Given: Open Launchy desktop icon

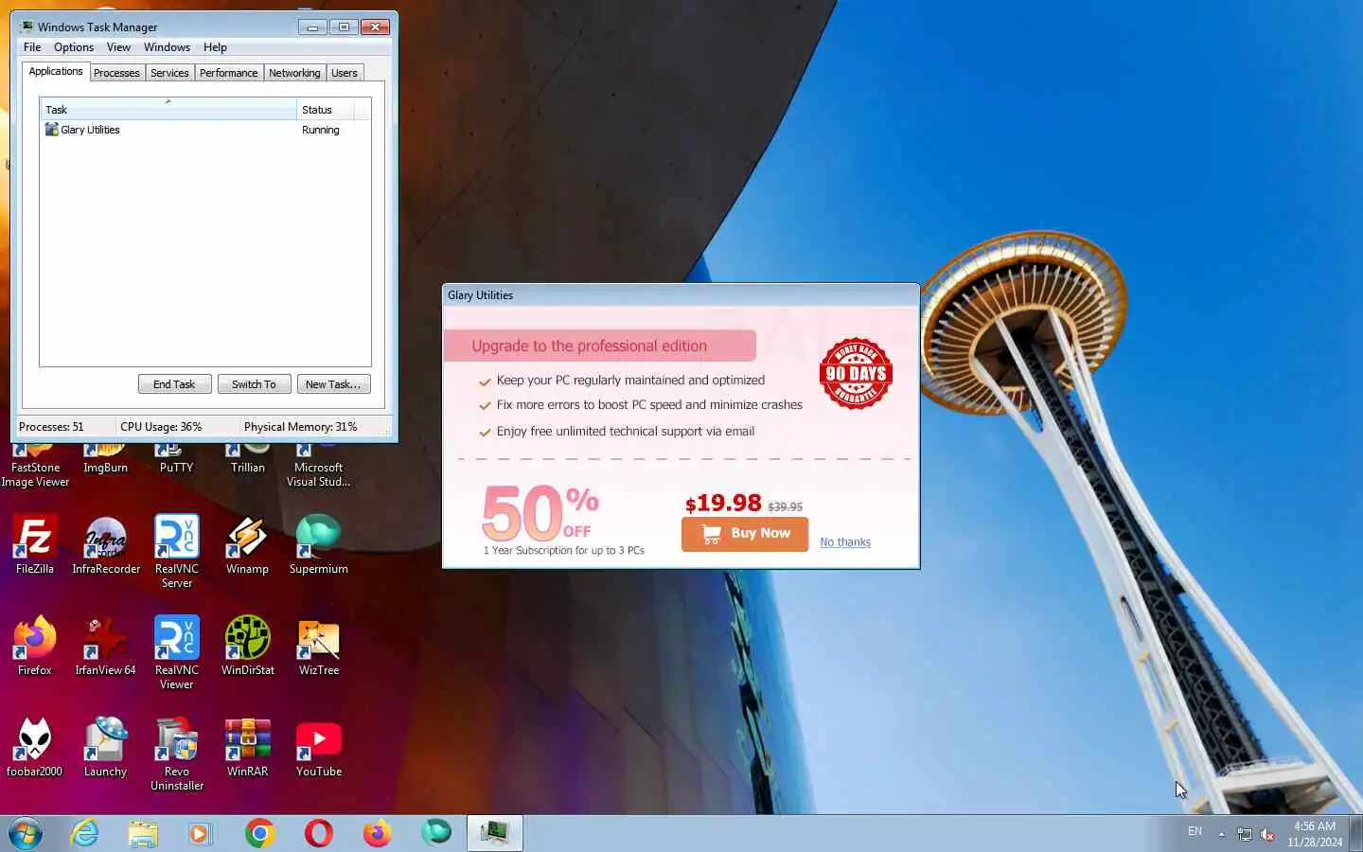Looking at the screenshot, I should [106, 747].
